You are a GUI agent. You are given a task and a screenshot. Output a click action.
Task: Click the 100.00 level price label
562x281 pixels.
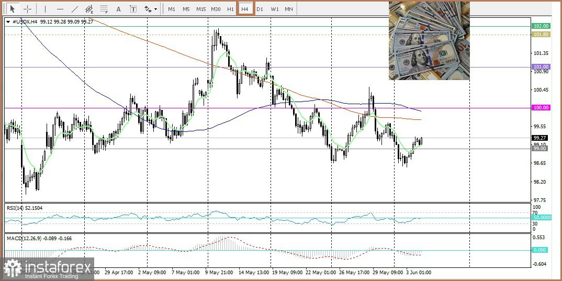point(541,107)
